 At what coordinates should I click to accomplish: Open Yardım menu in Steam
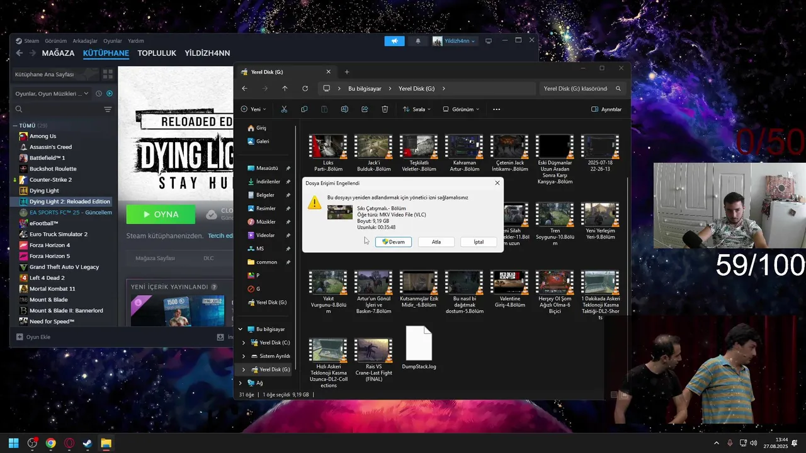[136, 41]
